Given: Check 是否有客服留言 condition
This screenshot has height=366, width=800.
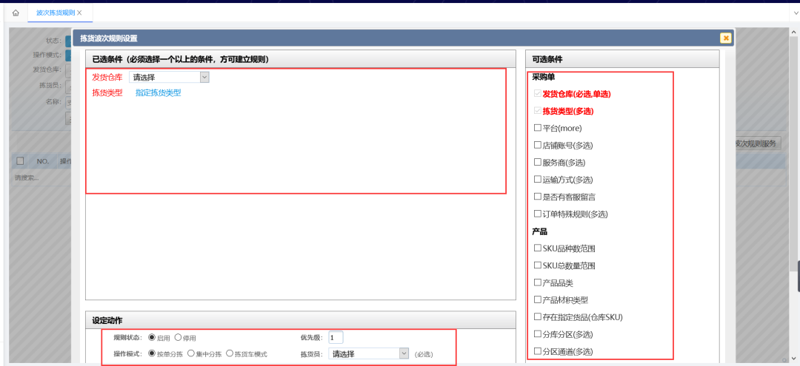Looking at the screenshot, I should click(x=538, y=197).
